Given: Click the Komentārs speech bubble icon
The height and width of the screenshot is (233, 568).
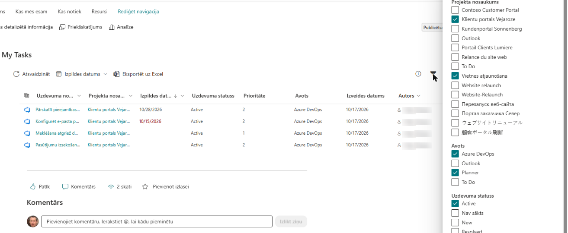Looking at the screenshot, I should (x=65, y=187).
